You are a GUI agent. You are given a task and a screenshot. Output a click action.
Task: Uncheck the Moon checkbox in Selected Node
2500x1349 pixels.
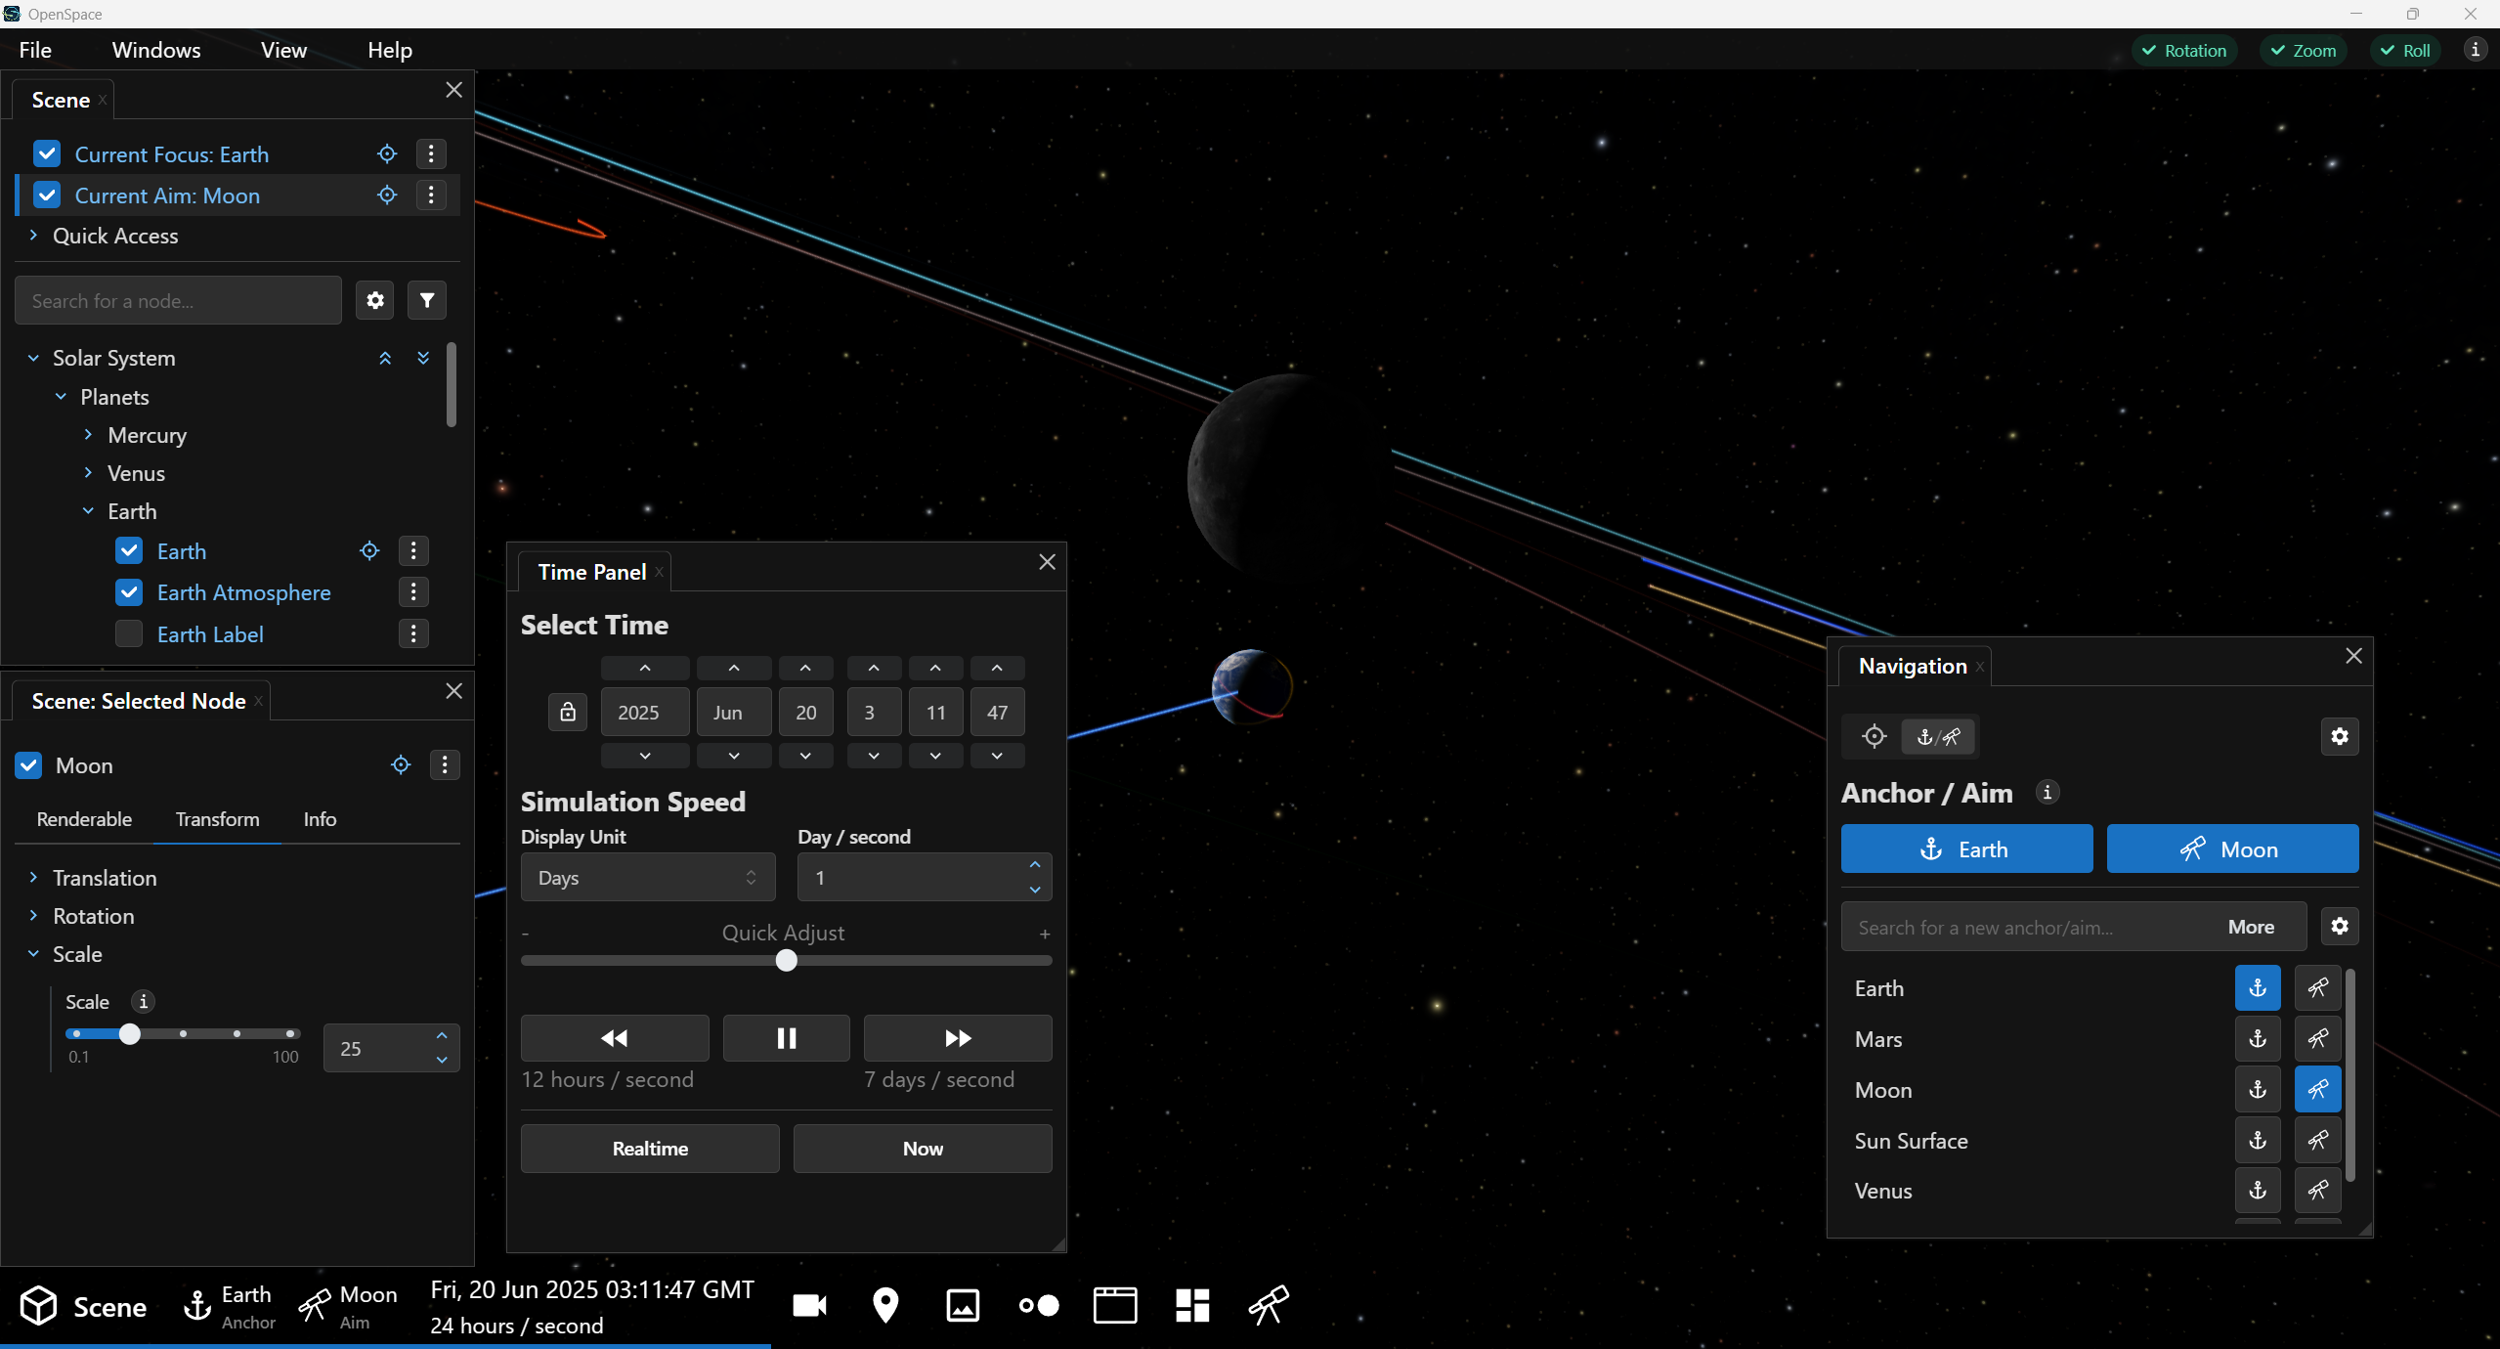(29, 765)
